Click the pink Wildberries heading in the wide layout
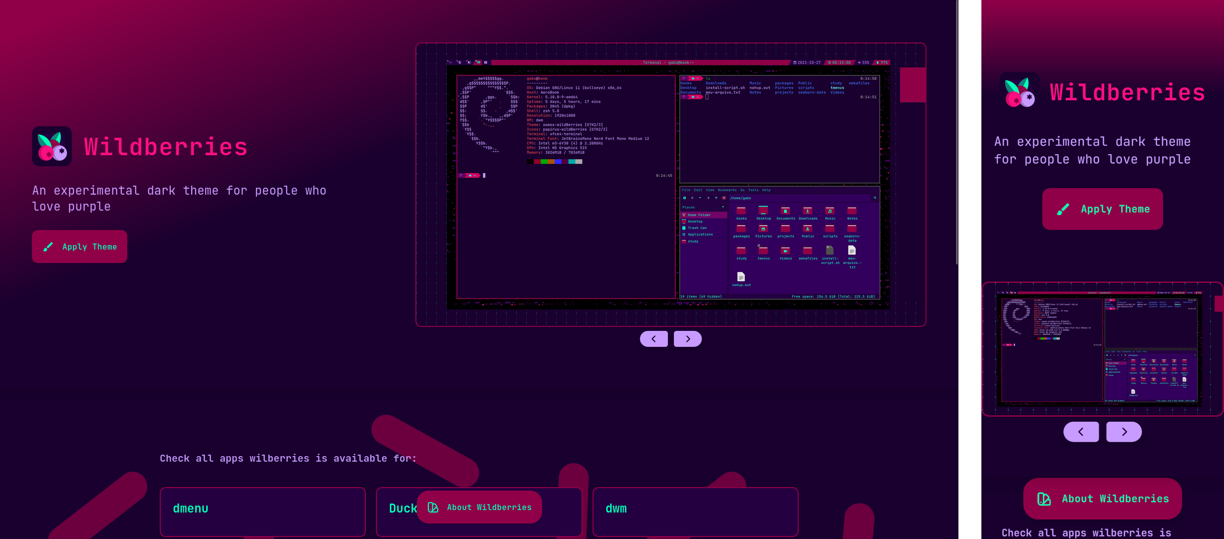The image size is (1224, 539). click(166, 147)
